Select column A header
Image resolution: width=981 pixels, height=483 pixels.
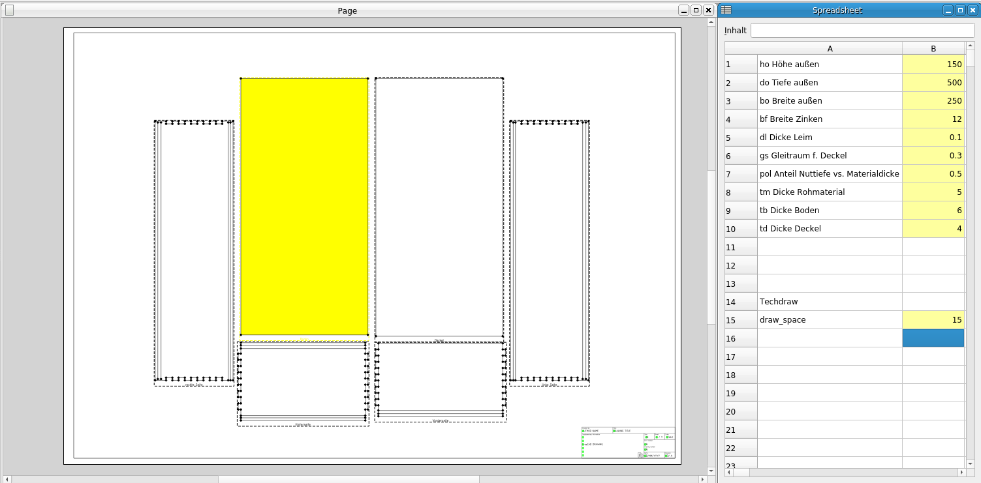pyautogui.click(x=830, y=48)
